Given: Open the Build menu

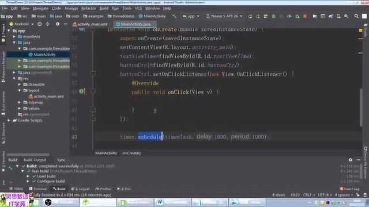Looking at the screenshot, I should [104, 9].
